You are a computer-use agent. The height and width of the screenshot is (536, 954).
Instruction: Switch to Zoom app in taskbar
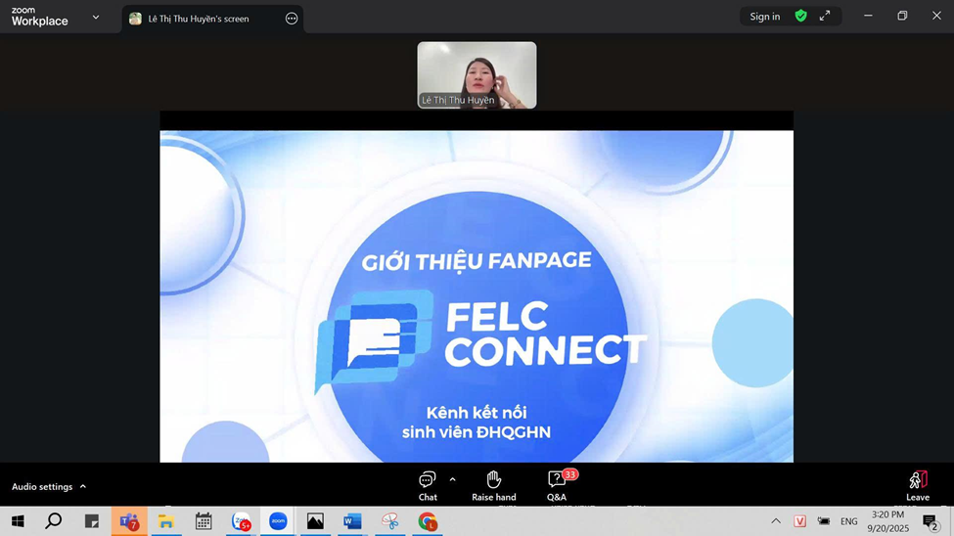[x=278, y=521]
